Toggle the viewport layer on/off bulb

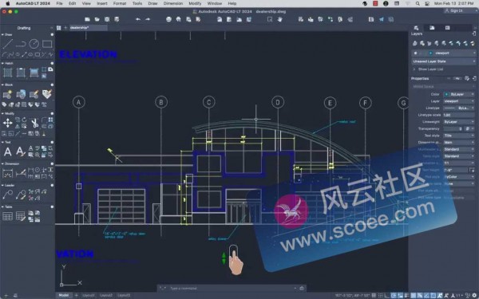[x=415, y=53]
